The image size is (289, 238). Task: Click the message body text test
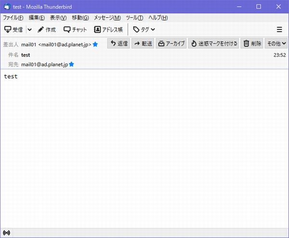(11, 76)
